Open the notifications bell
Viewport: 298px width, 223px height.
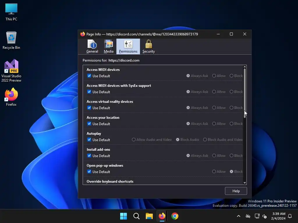click(290, 216)
